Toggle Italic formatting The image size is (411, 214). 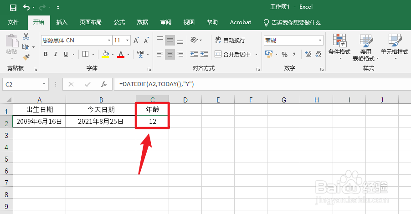[56, 54]
